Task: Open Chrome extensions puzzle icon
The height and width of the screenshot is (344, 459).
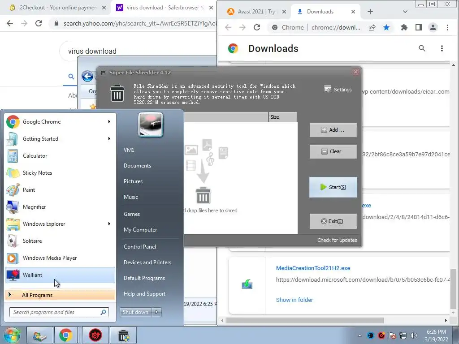Action: (x=404, y=27)
